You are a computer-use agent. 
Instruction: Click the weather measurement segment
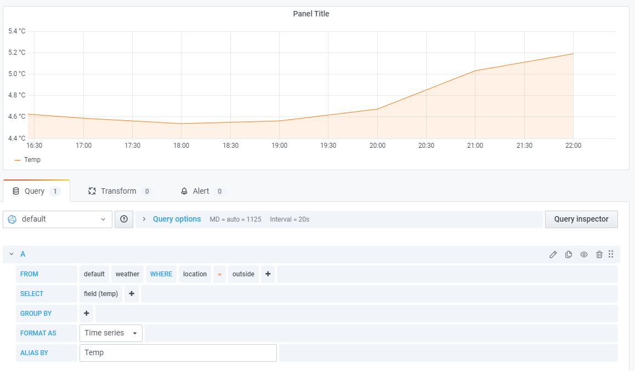click(127, 274)
